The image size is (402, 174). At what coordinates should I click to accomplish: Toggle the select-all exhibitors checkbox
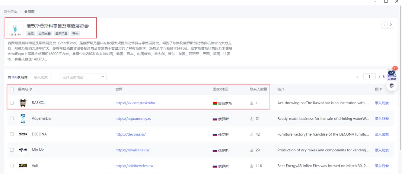pos(12,89)
